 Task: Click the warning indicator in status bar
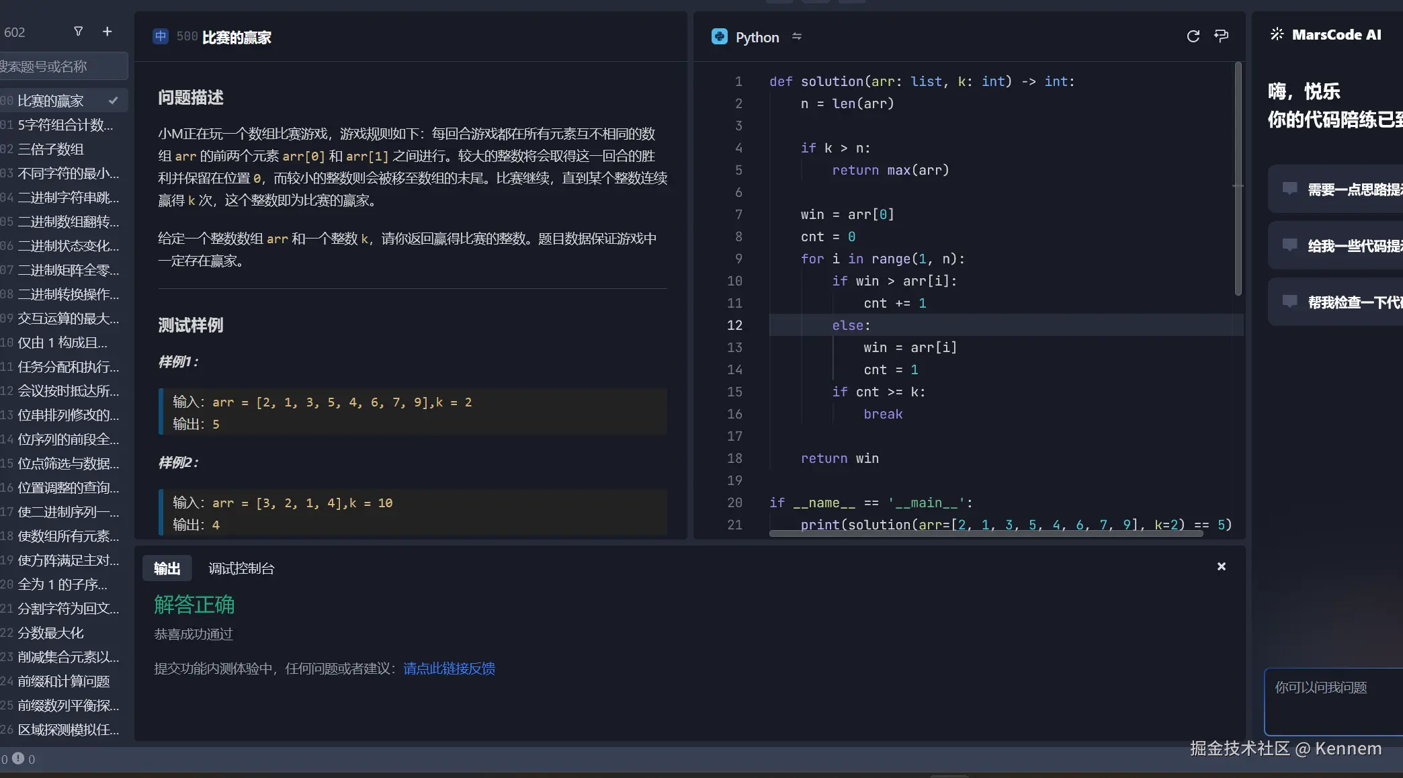18,759
